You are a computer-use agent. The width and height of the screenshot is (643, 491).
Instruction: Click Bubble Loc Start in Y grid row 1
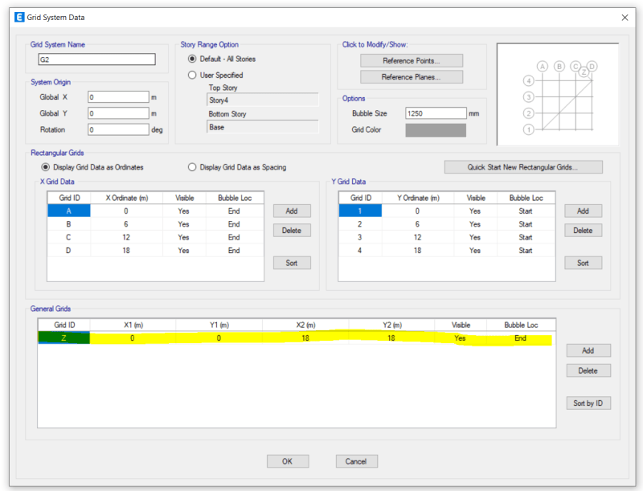(526, 211)
